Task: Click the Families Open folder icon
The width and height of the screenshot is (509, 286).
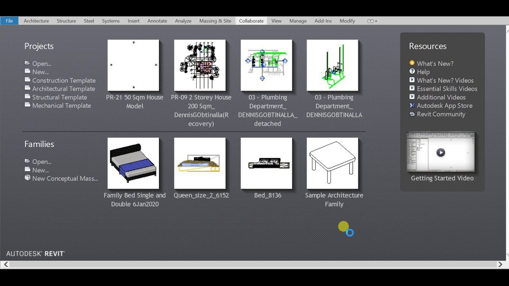Action: pos(27,161)
